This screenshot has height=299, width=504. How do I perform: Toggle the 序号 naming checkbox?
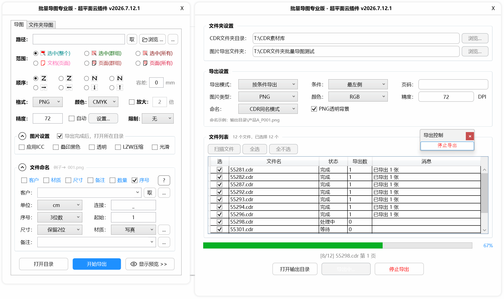click(134, 180)
